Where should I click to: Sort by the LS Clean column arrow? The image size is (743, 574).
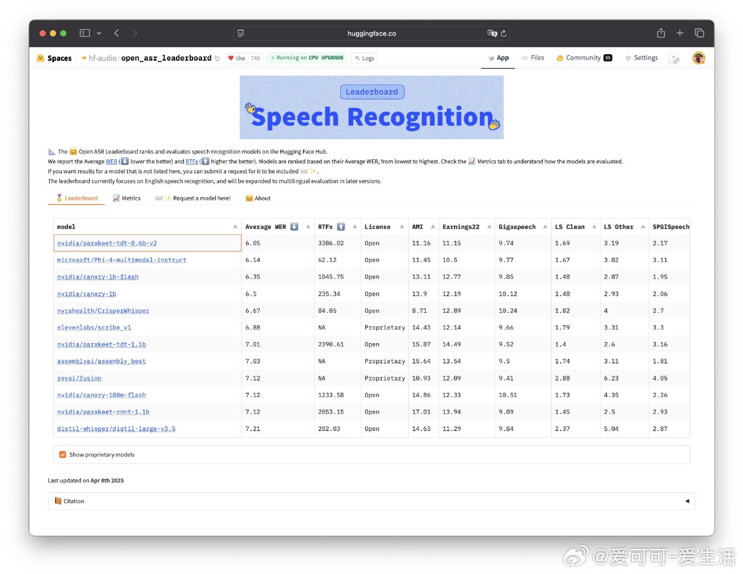594,227
